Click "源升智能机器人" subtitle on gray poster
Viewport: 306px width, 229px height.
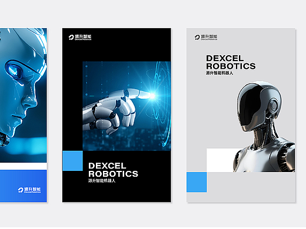219,73
